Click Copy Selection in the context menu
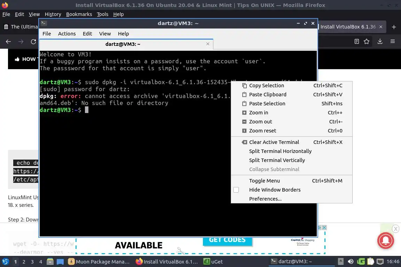 coord(292,86)
